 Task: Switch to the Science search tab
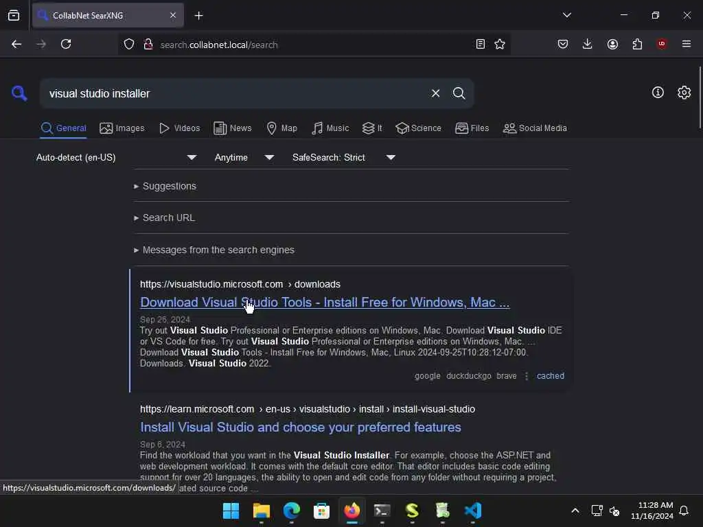click(418, 128)
